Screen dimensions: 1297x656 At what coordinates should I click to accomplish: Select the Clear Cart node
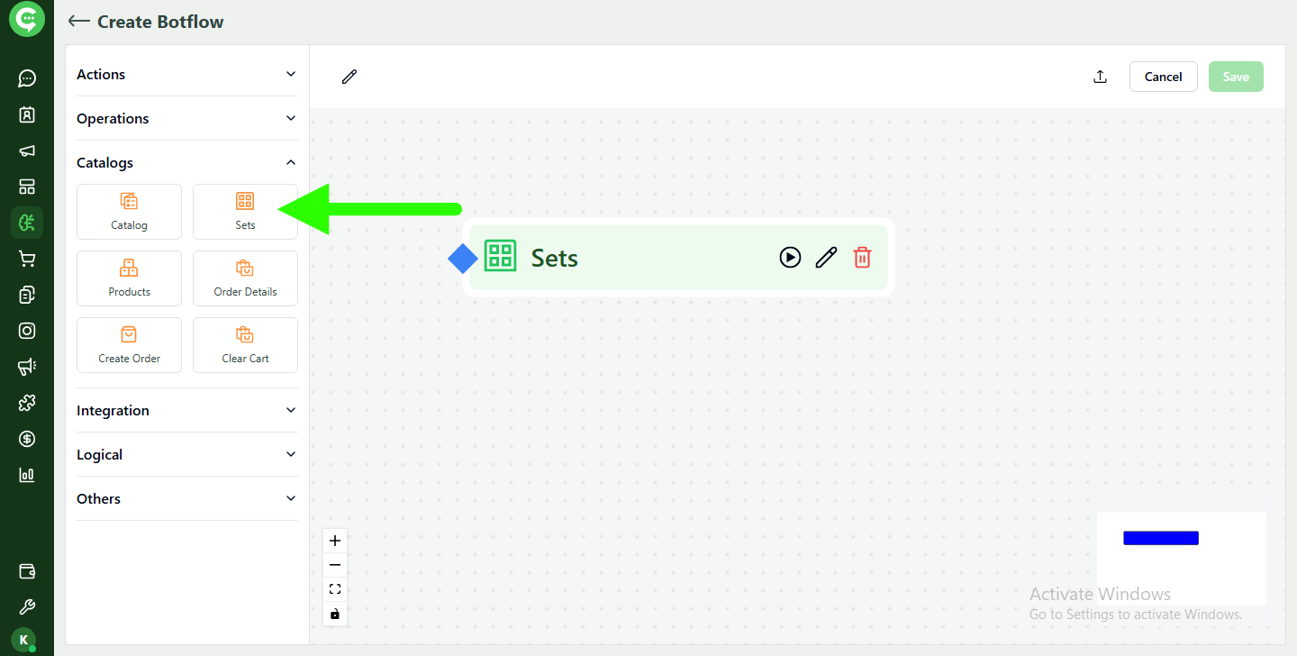[245, 344]
